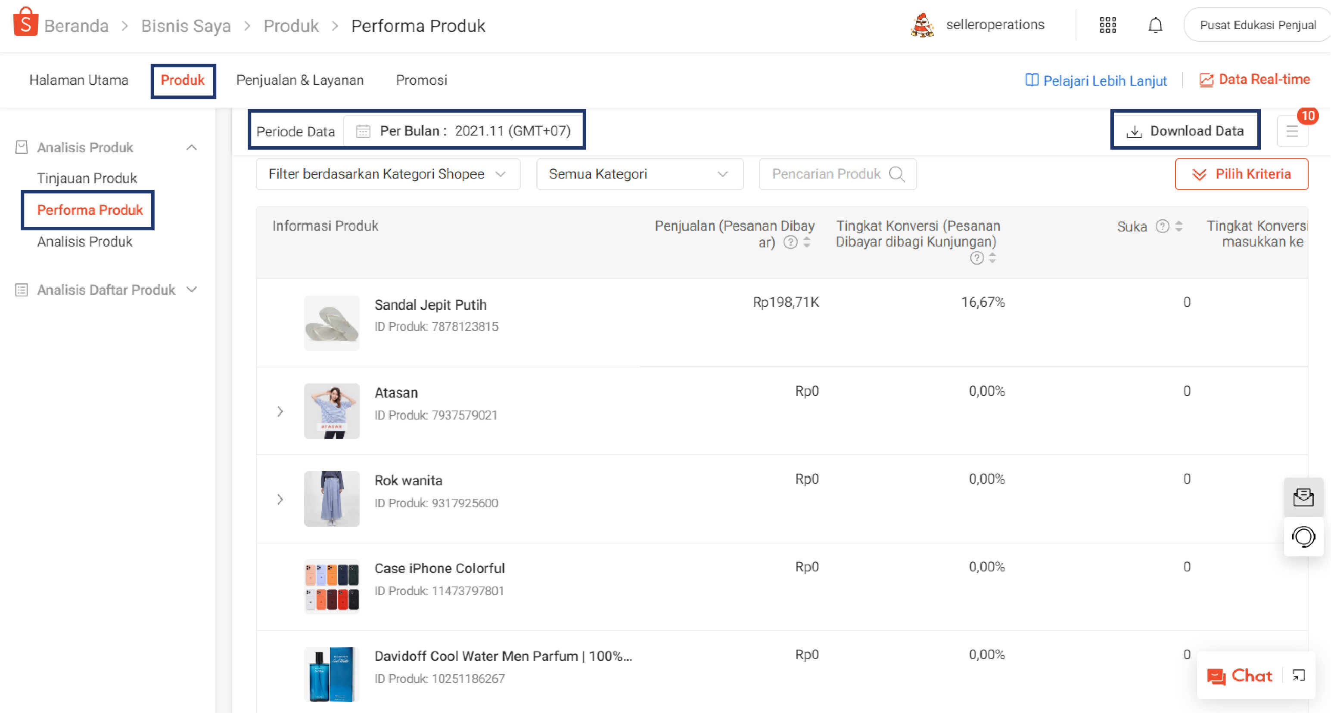Open the Shopee home logo
The height and width of the screenshot is (713, 1331).
coord(26,23)
